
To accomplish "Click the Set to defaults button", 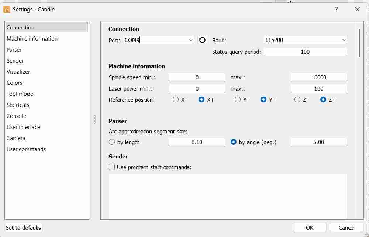I will tap(23, 227).
